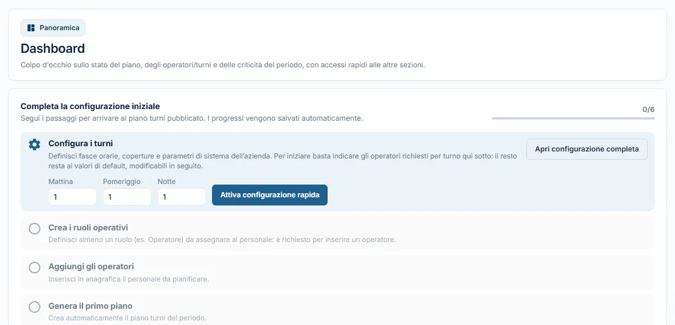The image size is (675, 325).
Task: Open the Genera il primo piano step
Action: point(337,309)
